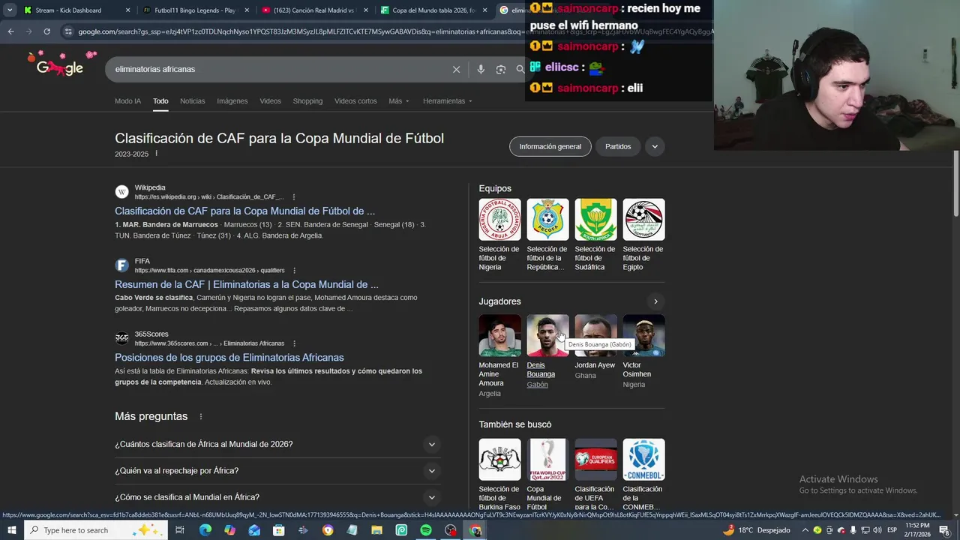This screenshot has width=960, height=540.
Task: Open the Noticias results tab
Action: point(192,101)
